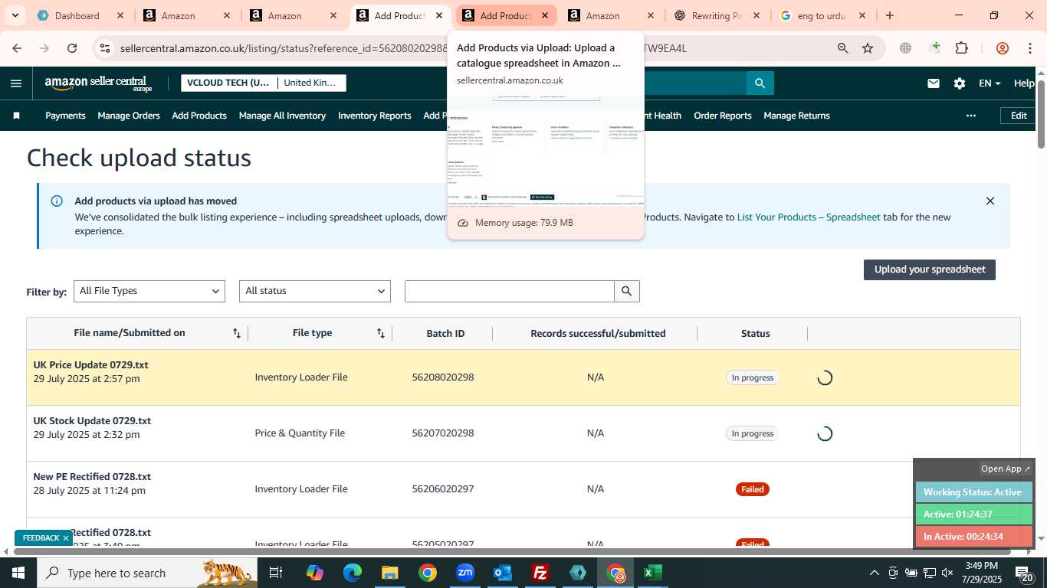Switch to the eng to urdu tab

click(x=822, y=15)
